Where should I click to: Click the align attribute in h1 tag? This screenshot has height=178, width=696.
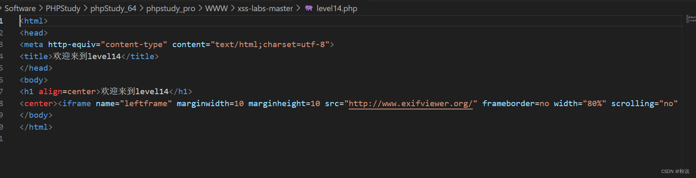(x=50, y=92)
